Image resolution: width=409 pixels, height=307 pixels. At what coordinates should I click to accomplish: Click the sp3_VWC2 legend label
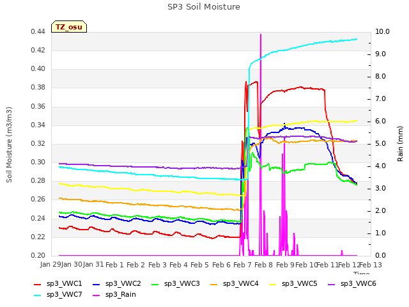(123, 284)
